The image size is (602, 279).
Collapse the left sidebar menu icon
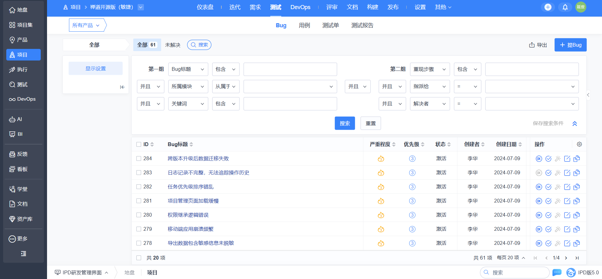coord(24,254)
